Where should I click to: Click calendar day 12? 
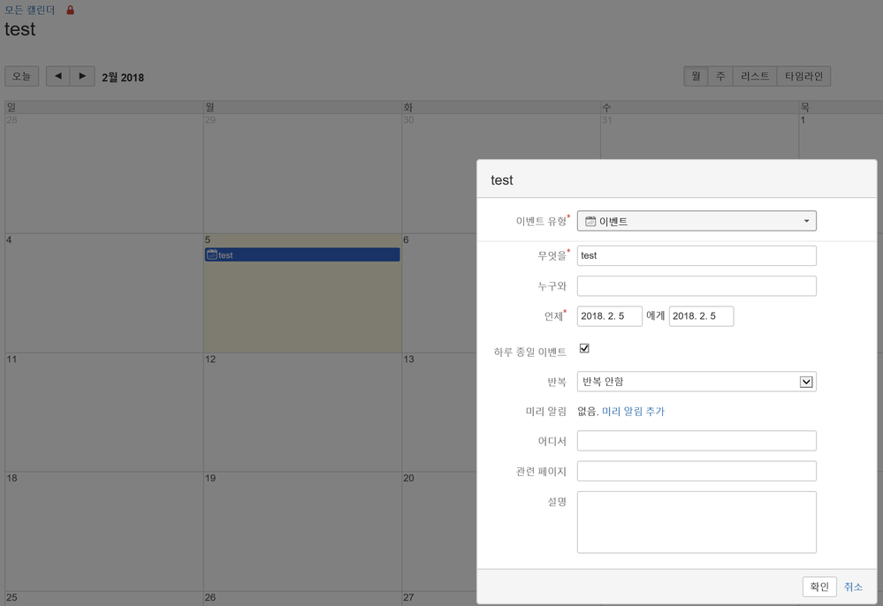[302, 412]
